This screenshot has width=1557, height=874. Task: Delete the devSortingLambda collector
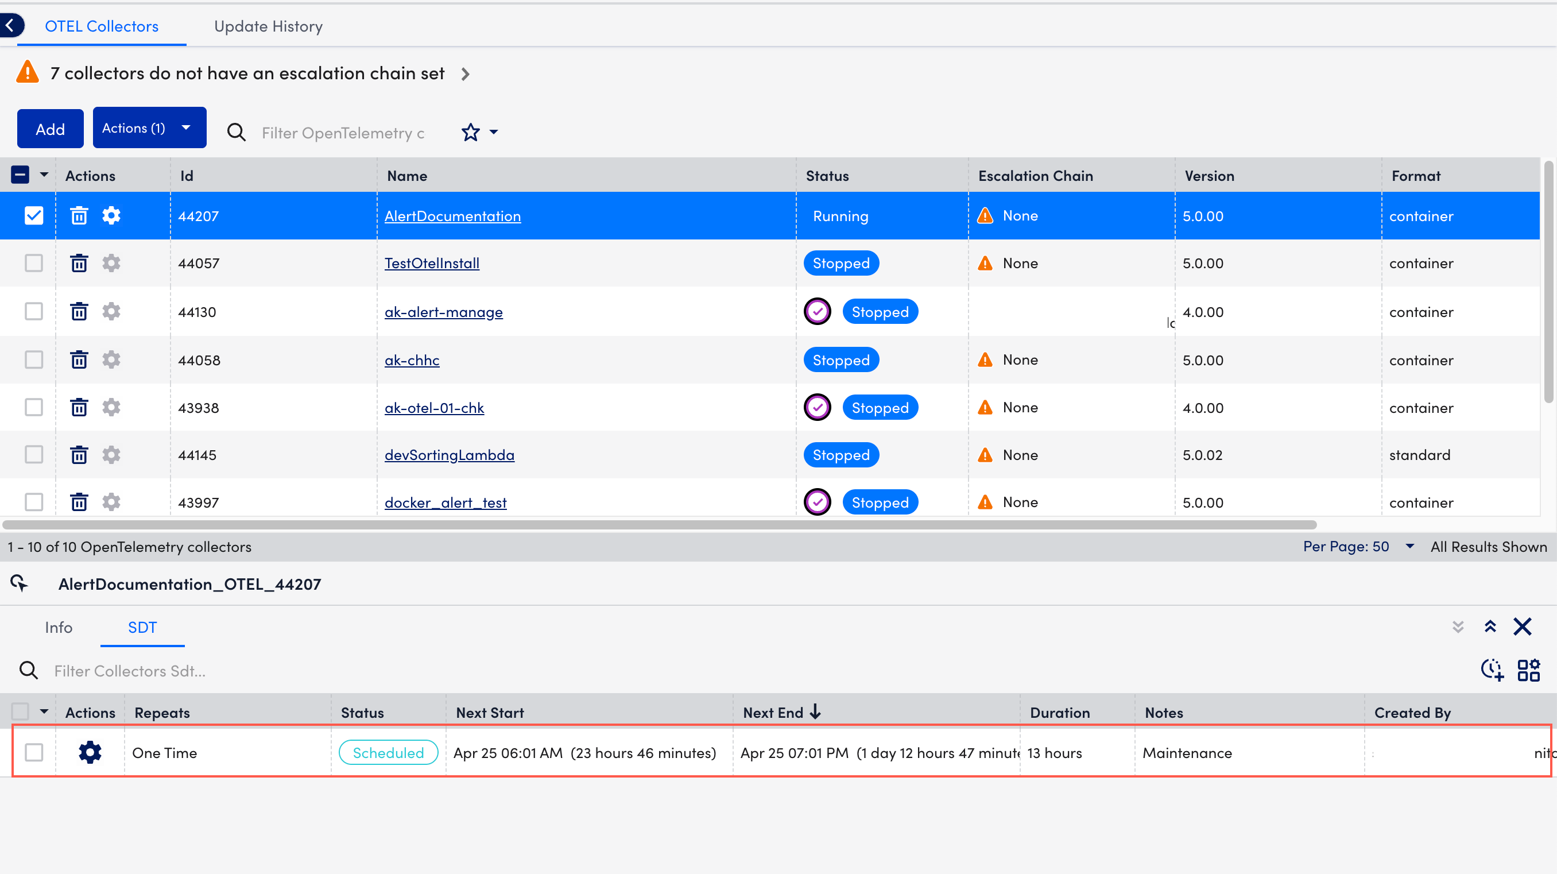[79, 455]
